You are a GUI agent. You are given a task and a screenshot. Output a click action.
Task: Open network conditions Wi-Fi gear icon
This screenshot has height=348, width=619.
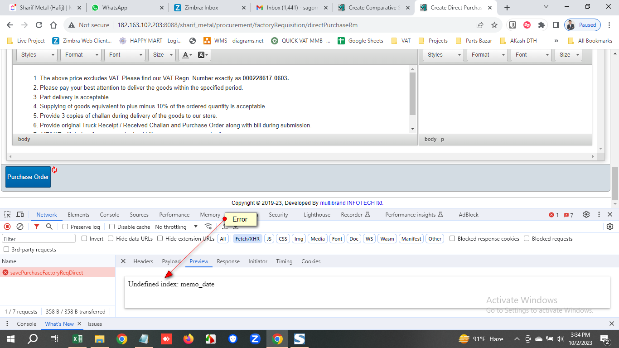click(x=208, y=227)
